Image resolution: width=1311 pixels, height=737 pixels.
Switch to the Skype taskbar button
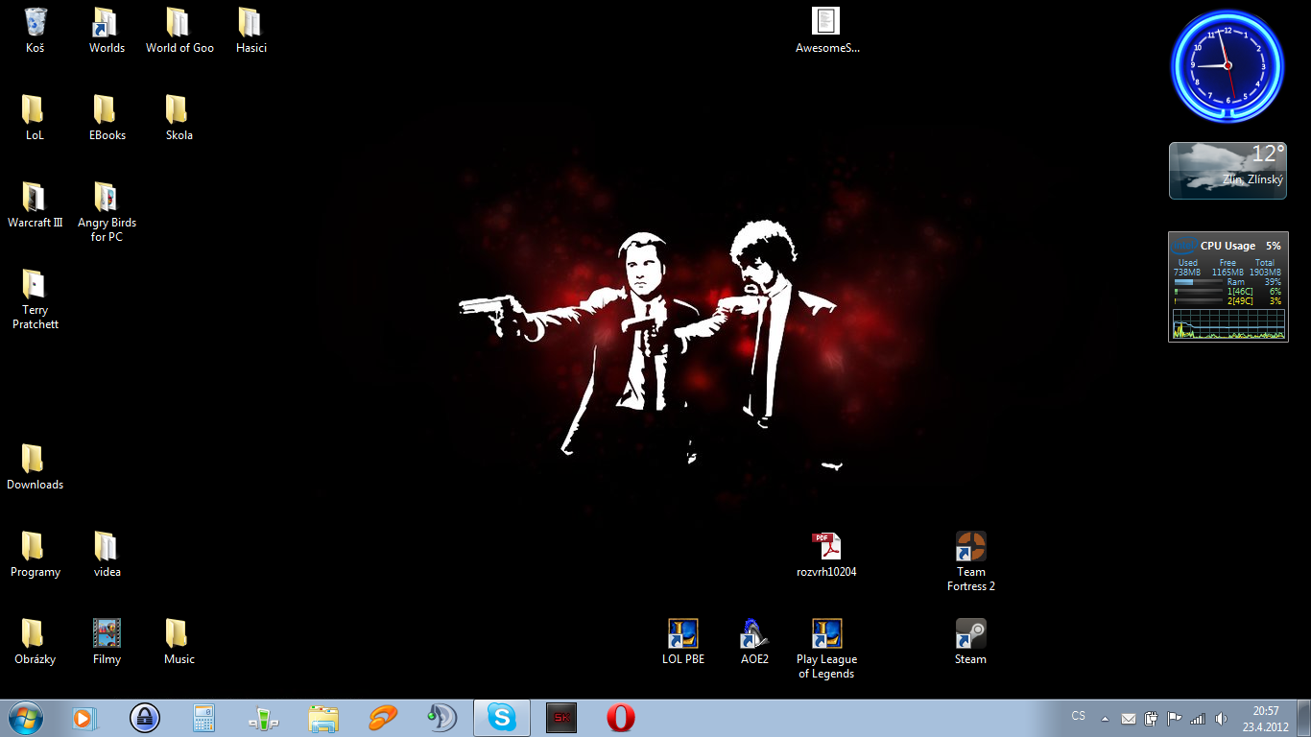point(501,718)
